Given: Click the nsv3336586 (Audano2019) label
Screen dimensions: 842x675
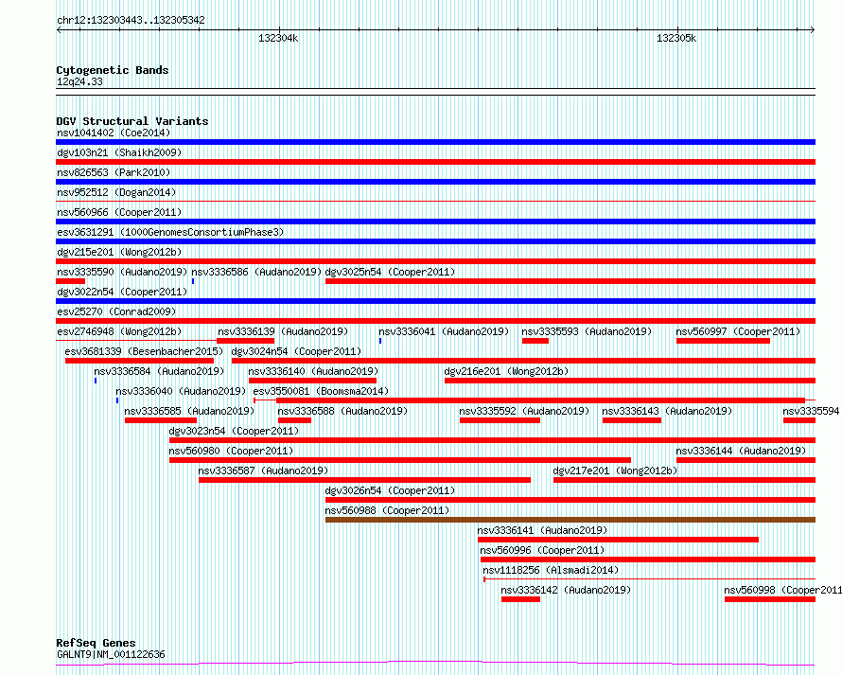Looking at the screenshot, I should (256, 272).
